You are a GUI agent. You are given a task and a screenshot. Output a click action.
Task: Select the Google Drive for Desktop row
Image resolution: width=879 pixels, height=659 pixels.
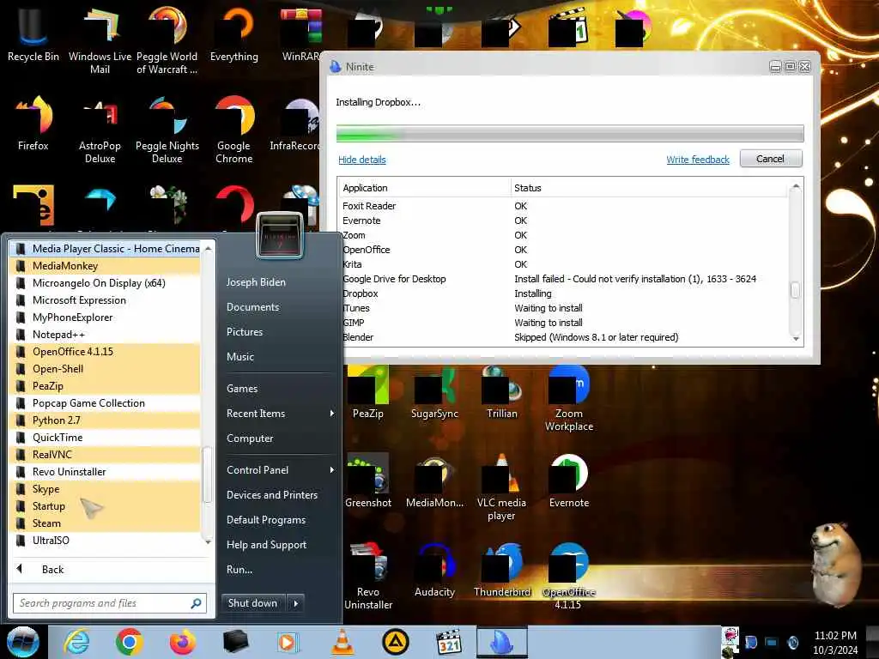click(563, 279)
